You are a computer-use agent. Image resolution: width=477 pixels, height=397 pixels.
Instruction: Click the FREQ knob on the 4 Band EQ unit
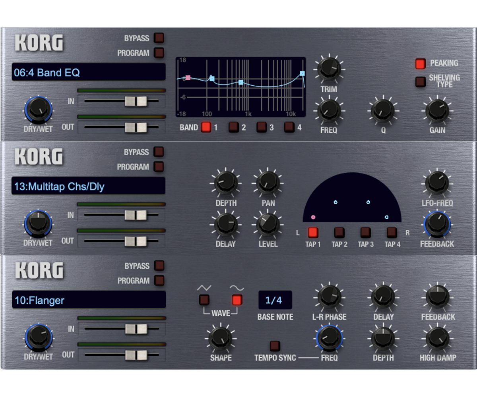tap(329, 111)
